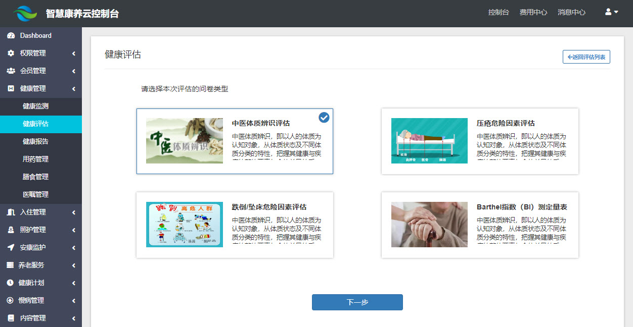Open 健康报告 in the sidebar
Image resolution: width=633 pixels, height=327 pixels.
(36, 141)
